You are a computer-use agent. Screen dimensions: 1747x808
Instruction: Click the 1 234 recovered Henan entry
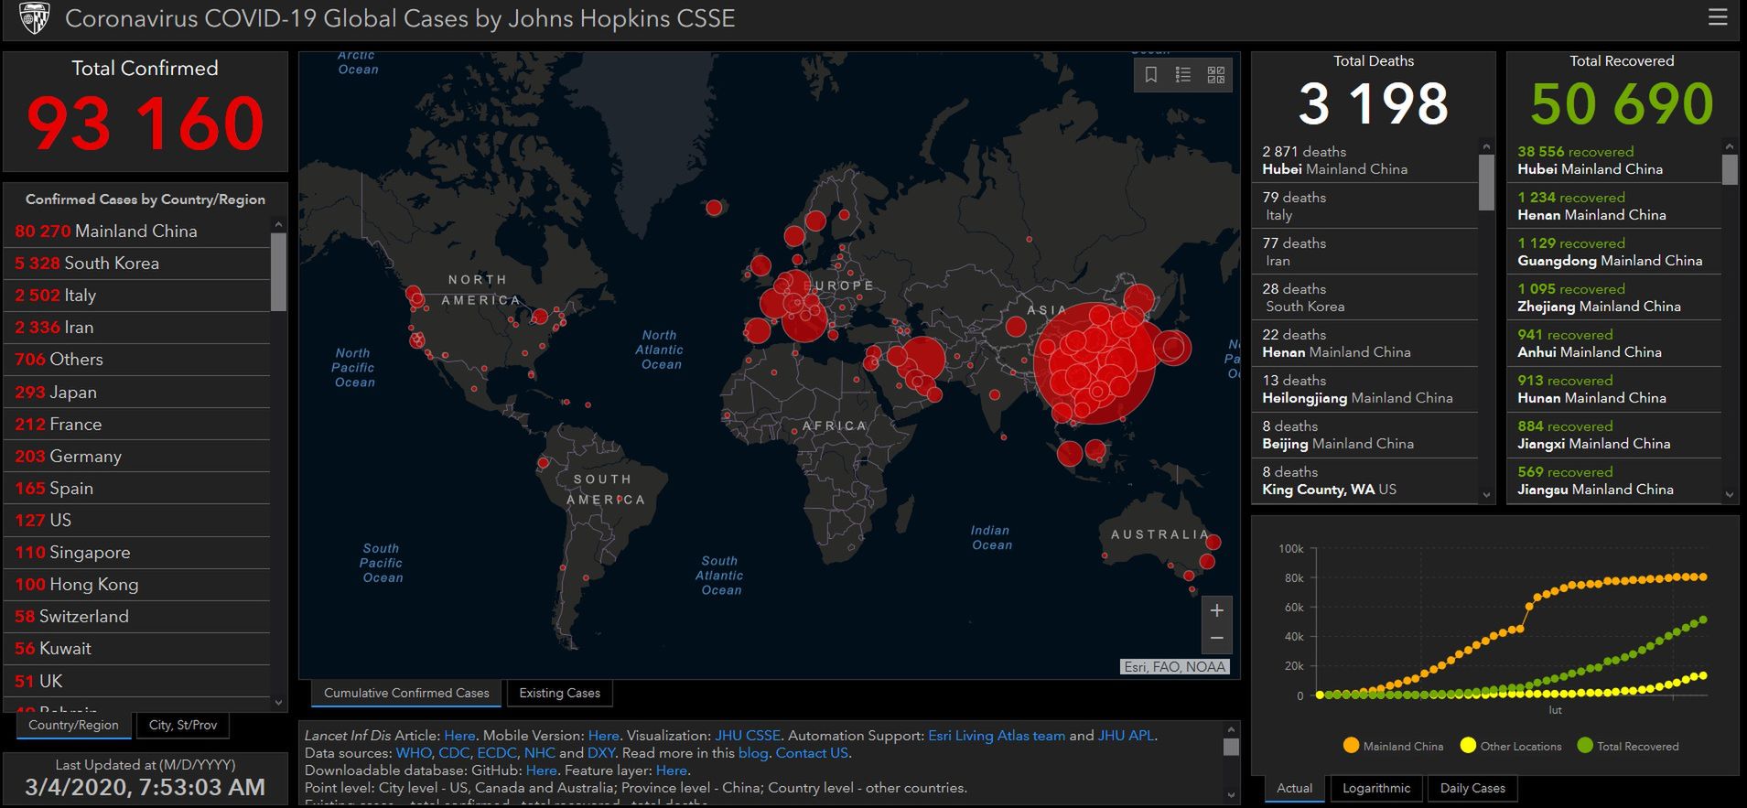(1615, 206)
